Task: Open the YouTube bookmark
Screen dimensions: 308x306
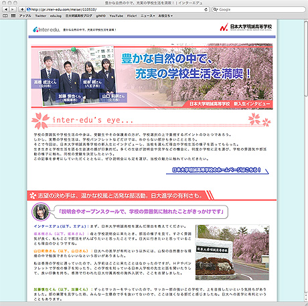Action: tap(117, 16)
